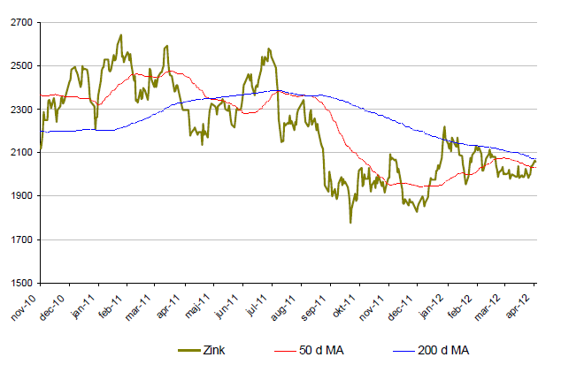Select the 1900 y-axis value
The width and height of the screenshot is (584, 380).
tap(22, 196)
